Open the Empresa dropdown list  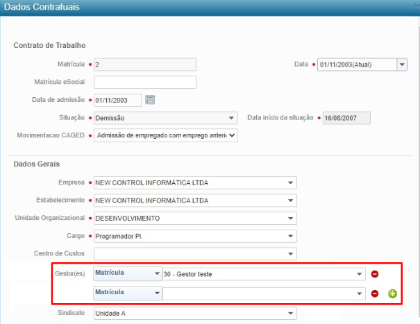point(290,183)
